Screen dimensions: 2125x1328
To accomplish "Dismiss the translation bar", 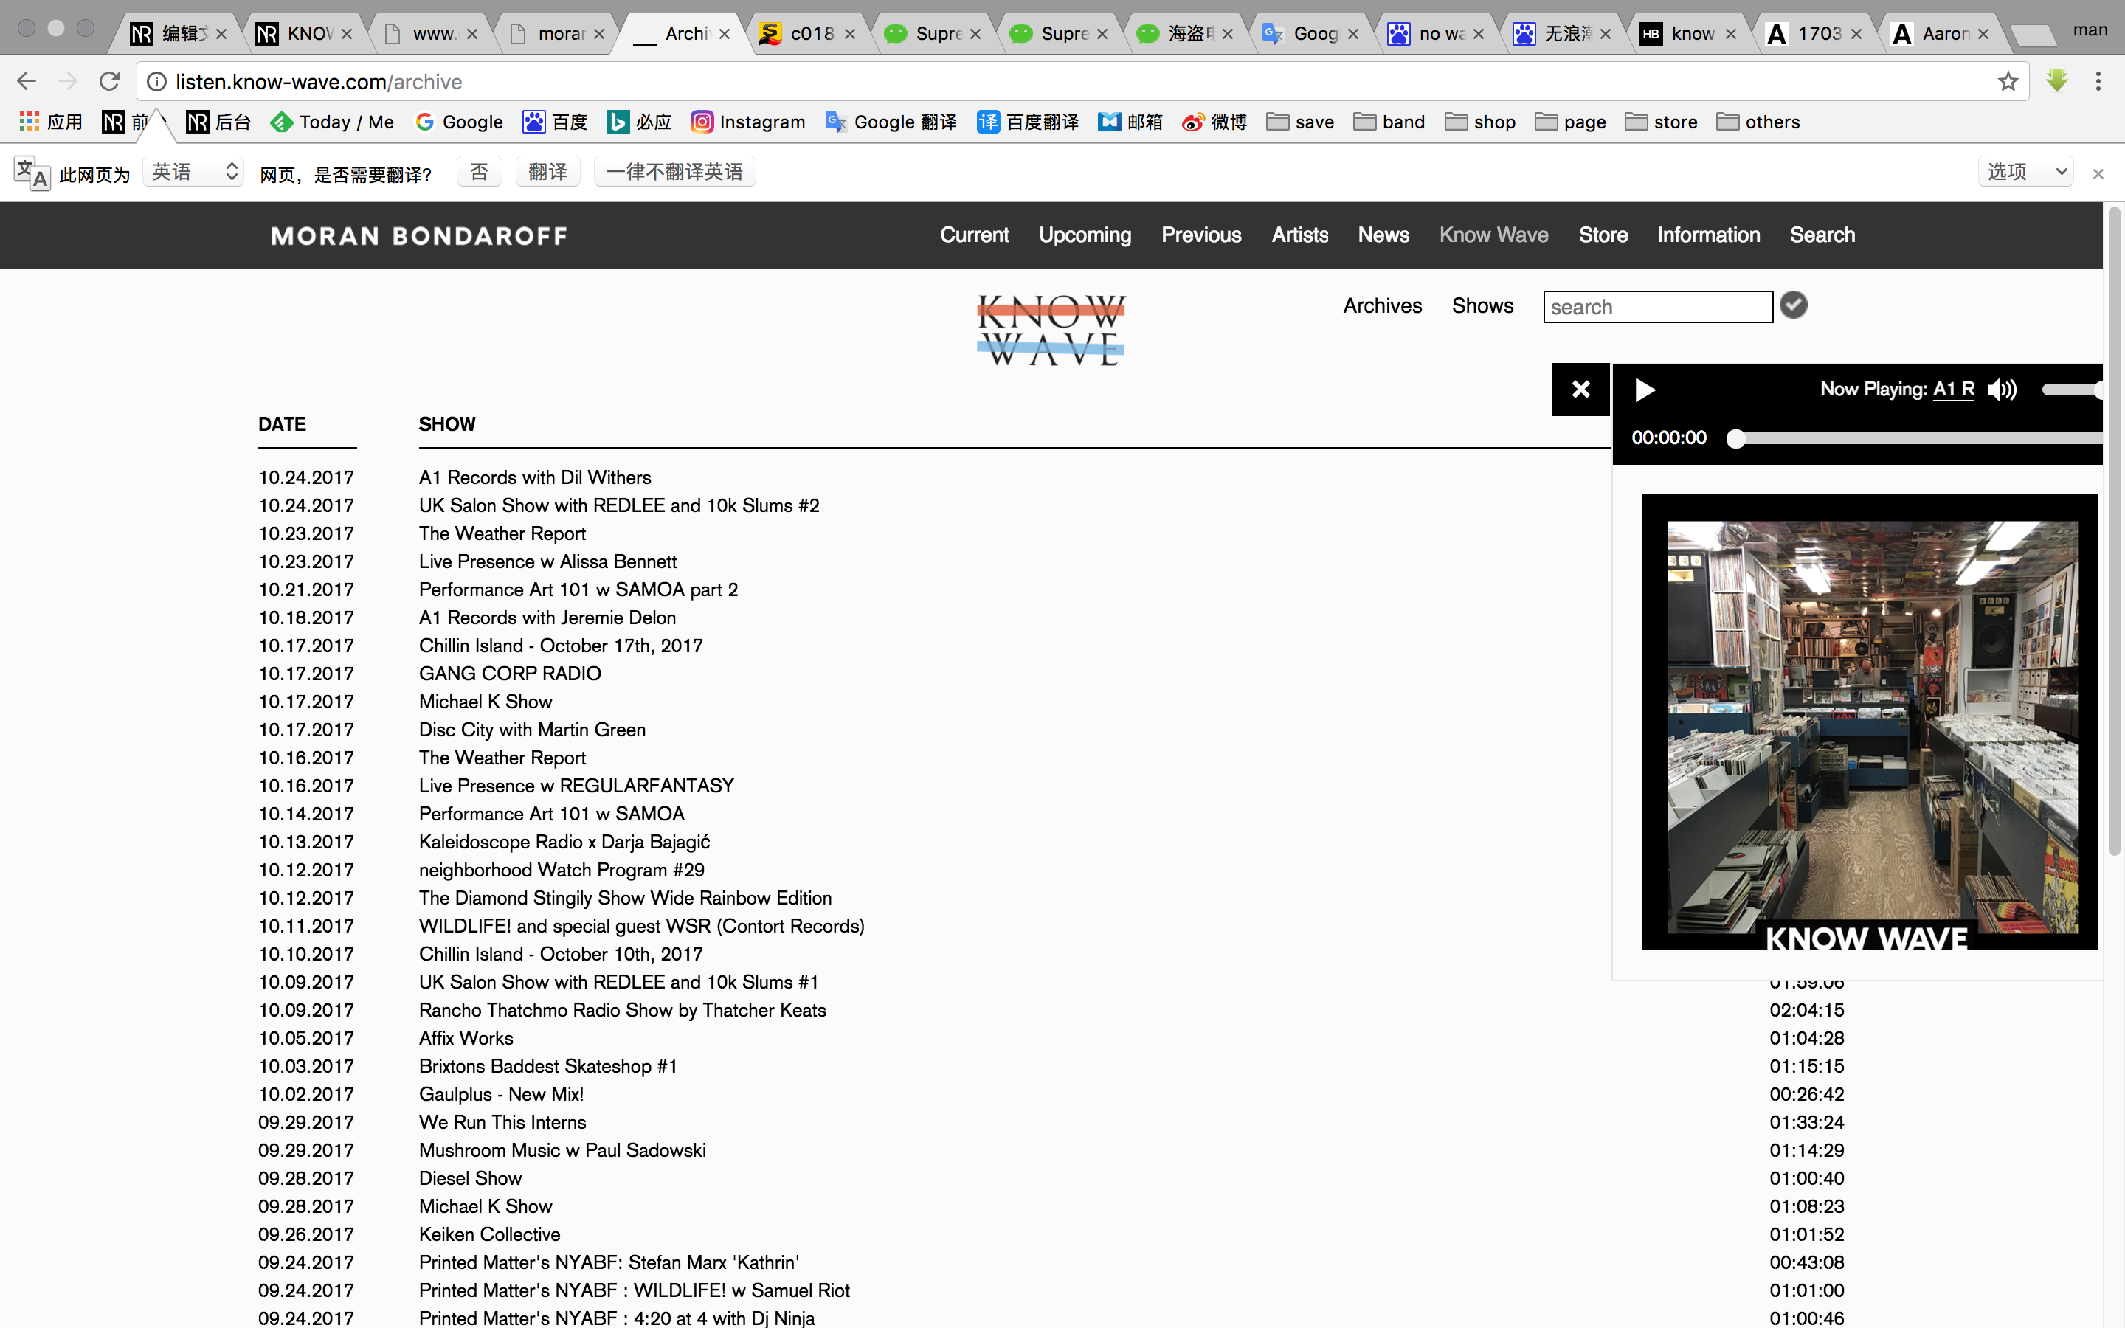I will coord(2098,174).
